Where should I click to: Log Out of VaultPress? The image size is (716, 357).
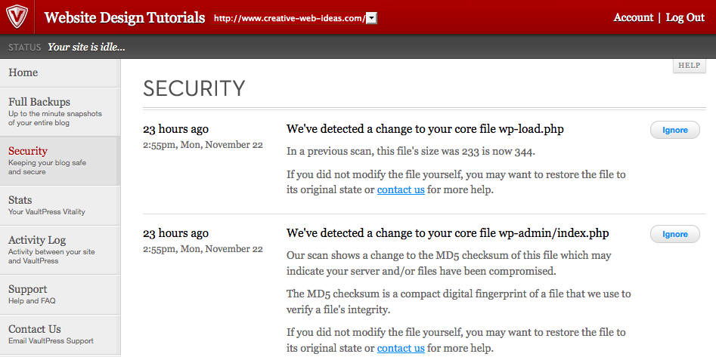coord(685,17)
